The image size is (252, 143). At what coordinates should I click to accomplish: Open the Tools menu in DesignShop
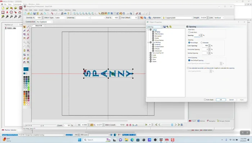tap(61, 10)
